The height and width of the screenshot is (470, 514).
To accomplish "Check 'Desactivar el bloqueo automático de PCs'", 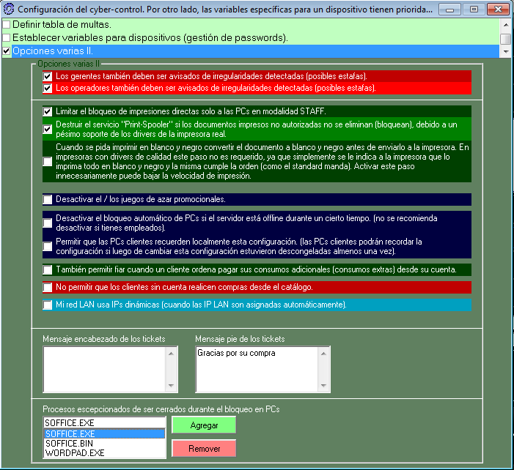I will coord(48,223).
